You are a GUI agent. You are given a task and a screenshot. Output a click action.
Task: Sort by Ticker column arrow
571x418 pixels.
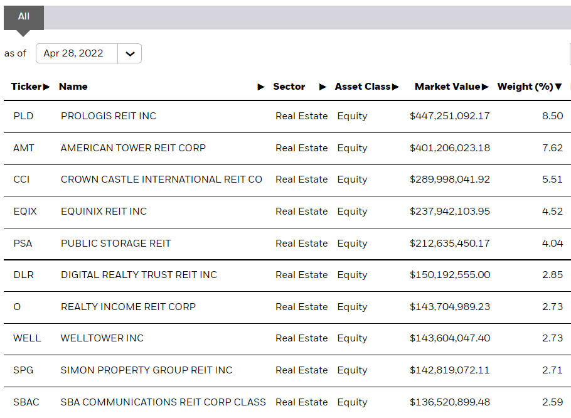click(46, 87)
